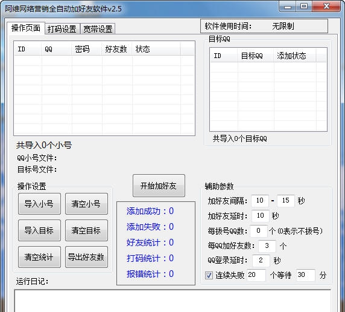Edit the 连续失败 count field (20)
The width and height of the screenshot is (345, 312).
(x=256, y=275)
